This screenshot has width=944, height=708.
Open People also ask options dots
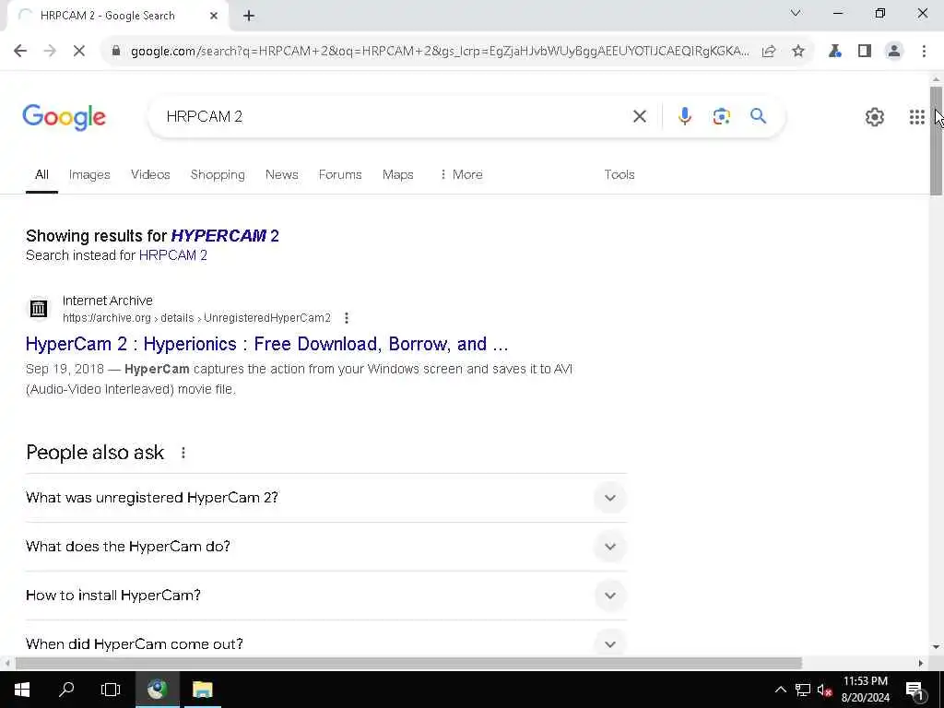tap(183, 453)
